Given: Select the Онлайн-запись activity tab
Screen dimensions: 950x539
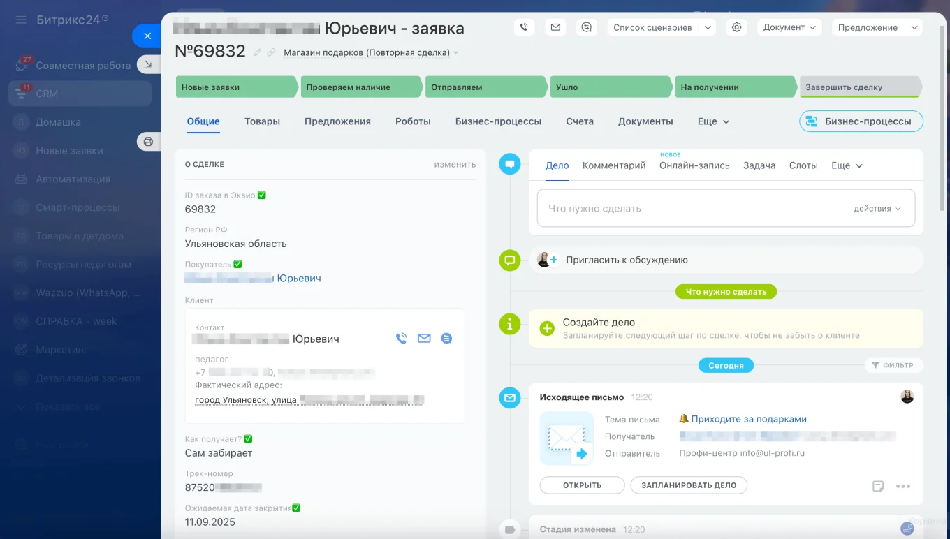Looking at the screenshot, I should coord(694,165).
